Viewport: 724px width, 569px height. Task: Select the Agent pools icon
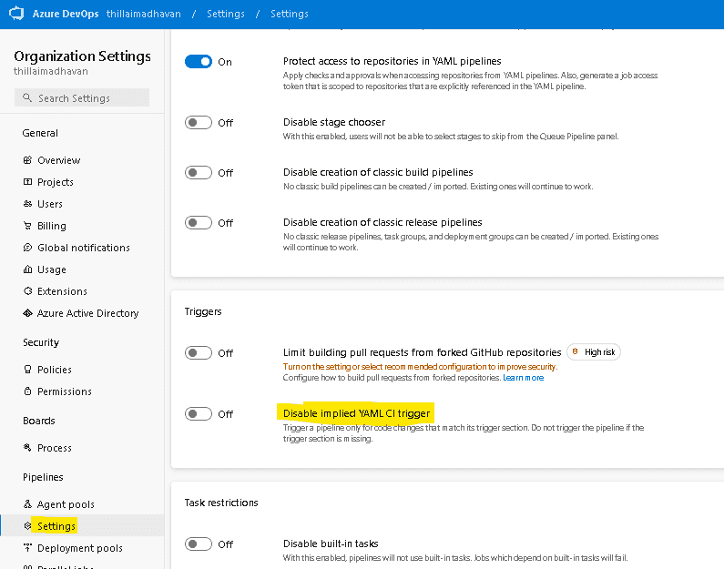click(27, 504)
